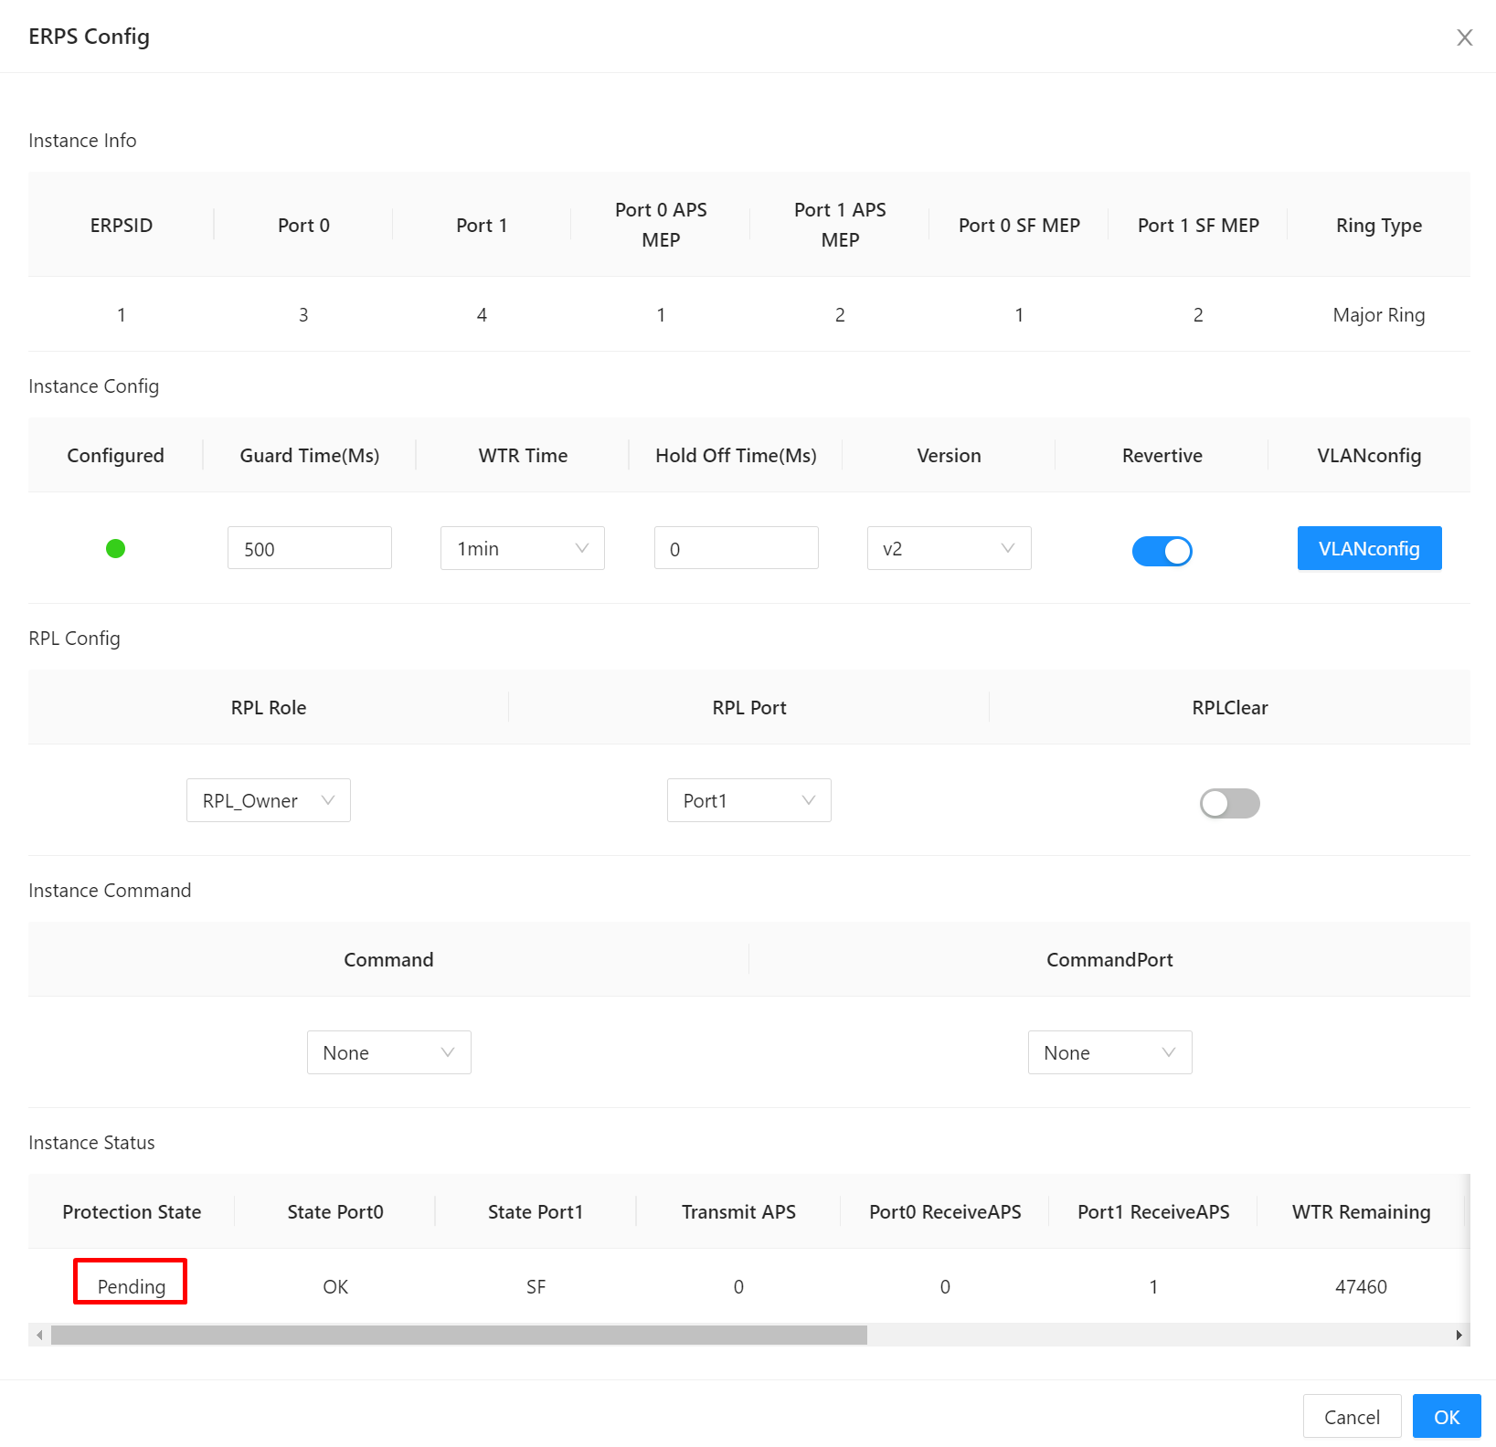Click the horizontal scrollbar thumb in Instance Status
1496x1447 pixels.
point(459,1335)
